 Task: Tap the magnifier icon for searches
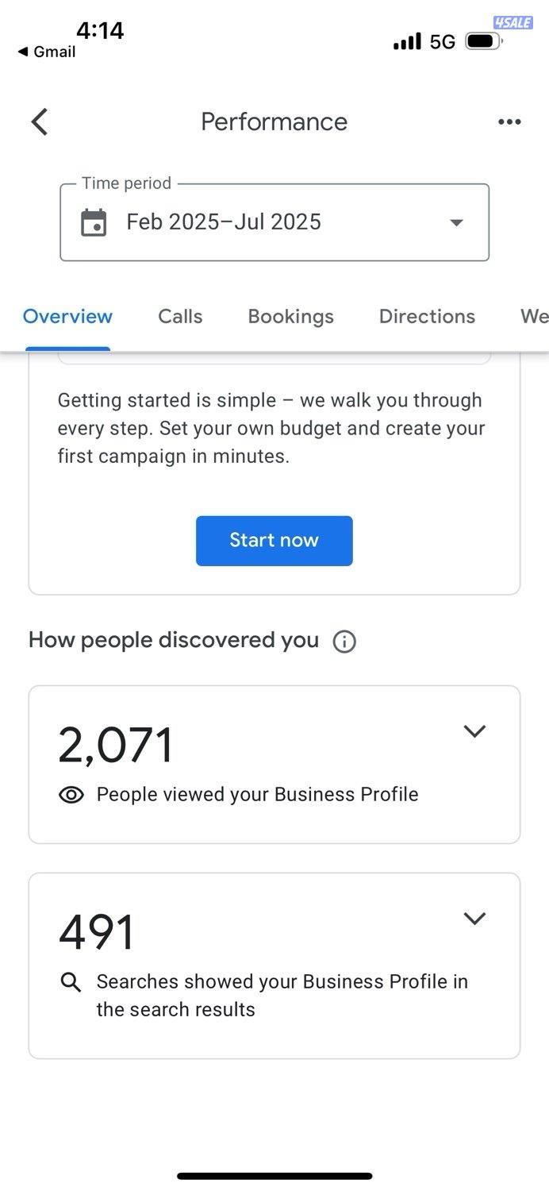(x=71, y=982)
